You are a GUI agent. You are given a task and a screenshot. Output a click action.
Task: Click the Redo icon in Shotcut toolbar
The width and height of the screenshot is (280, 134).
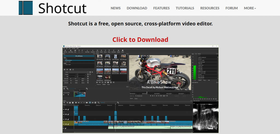82,51
